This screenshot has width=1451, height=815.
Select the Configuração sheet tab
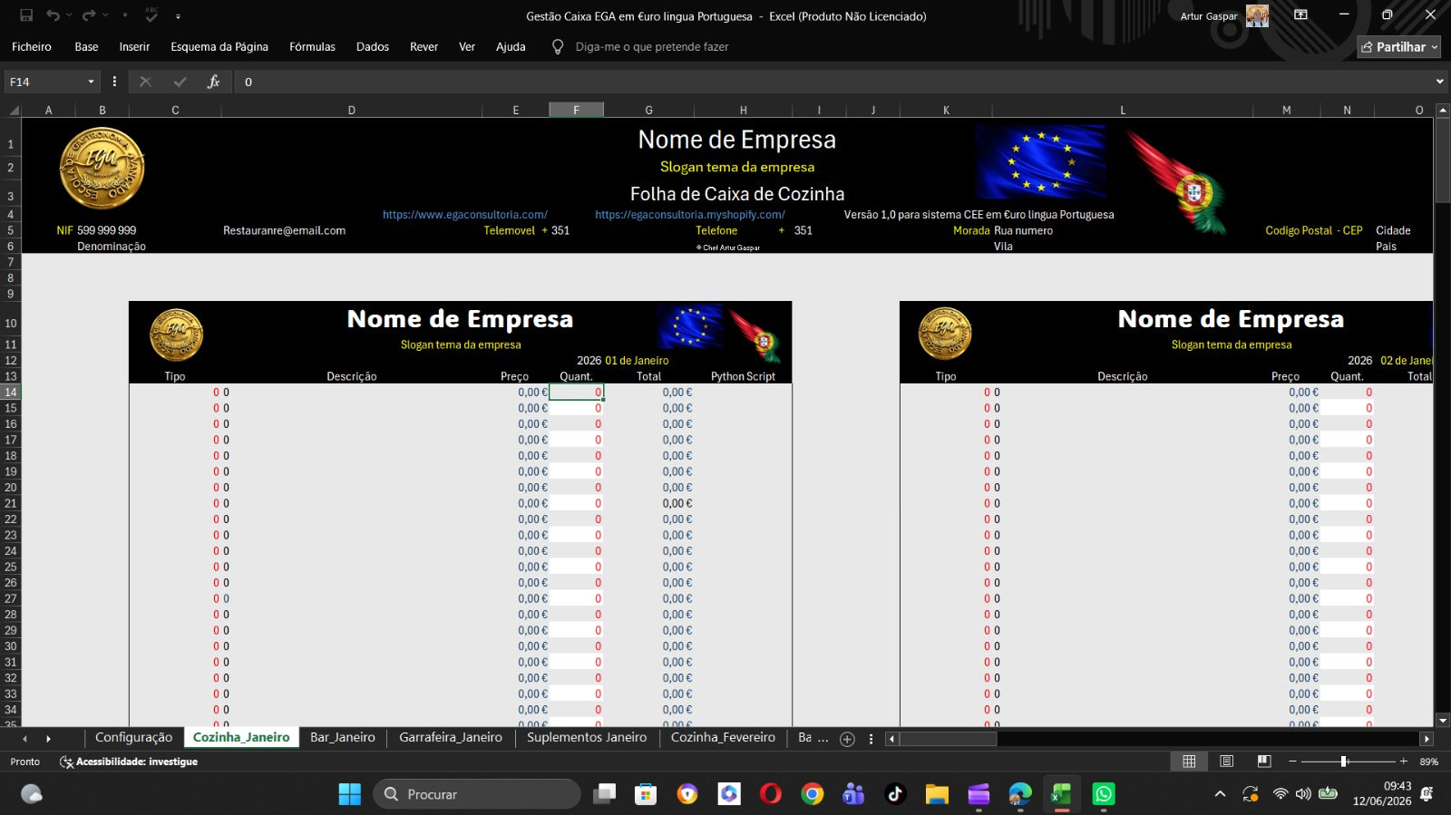click(133, 738)
